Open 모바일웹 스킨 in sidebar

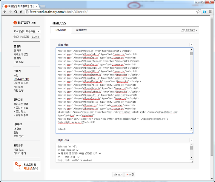coord(21,83)
